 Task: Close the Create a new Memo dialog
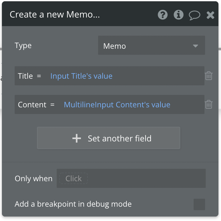pos(210,15)
